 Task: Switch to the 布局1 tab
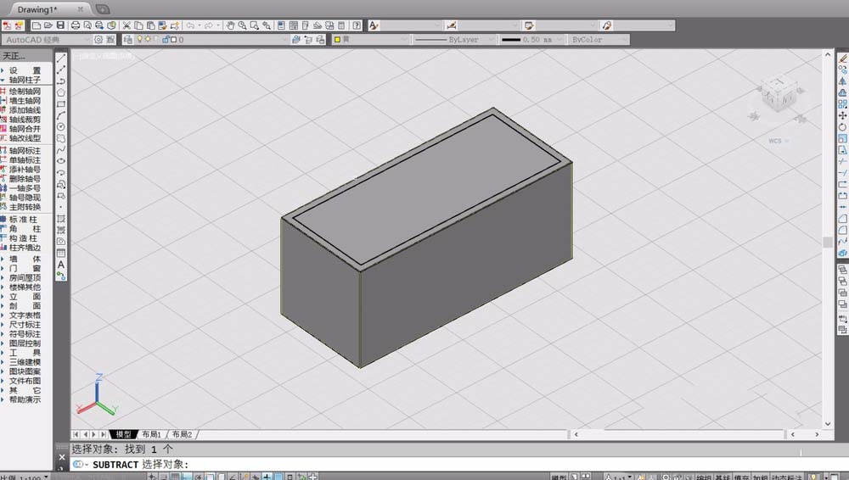pyautogui.click(x=152, y=434)
